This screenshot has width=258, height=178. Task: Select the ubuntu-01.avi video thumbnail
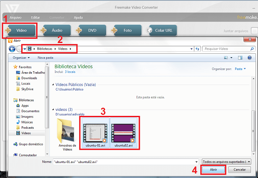tap(95, 133)
